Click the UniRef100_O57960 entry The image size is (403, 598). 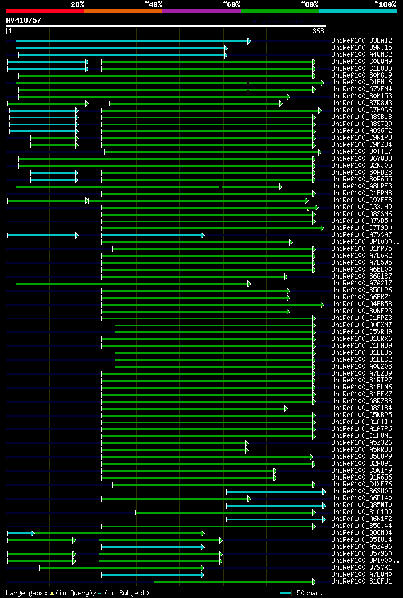coord(362,553)
